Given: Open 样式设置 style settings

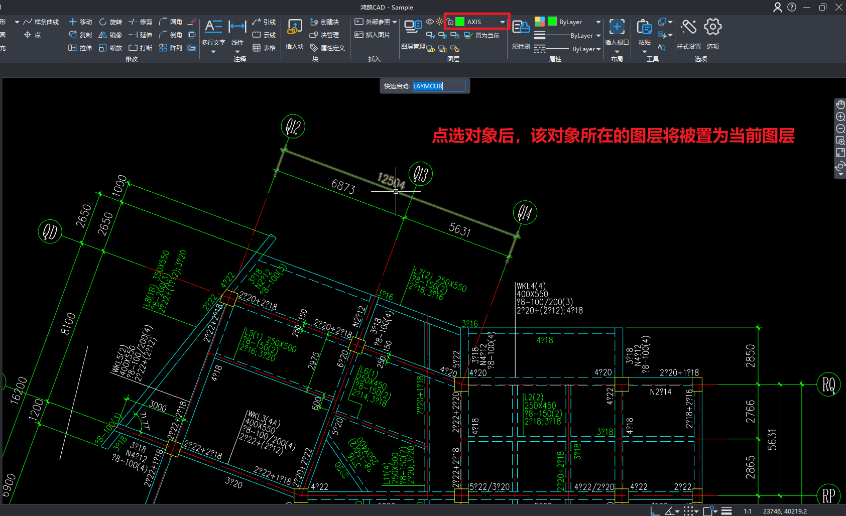Looking at the screenshot, I should [688, 33].
